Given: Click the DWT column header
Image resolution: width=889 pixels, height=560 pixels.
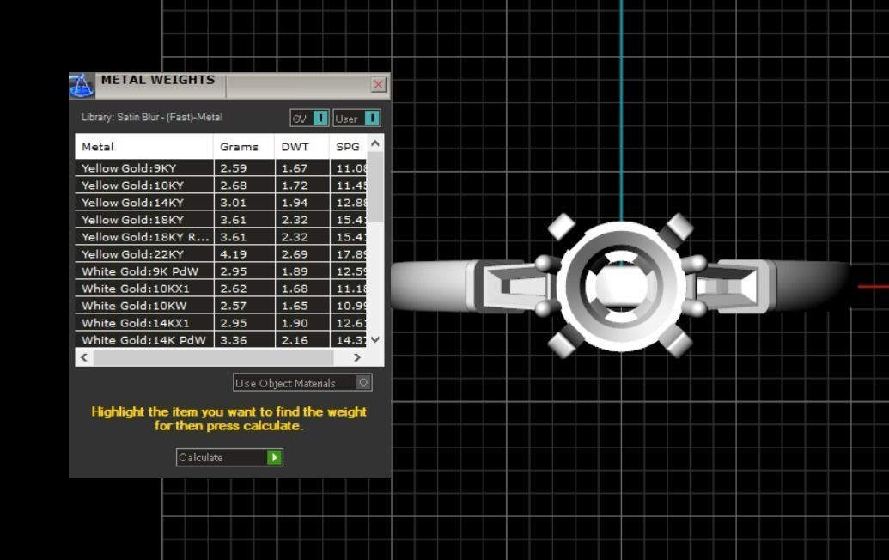Looking at the screenshot, I should point(301,146).
